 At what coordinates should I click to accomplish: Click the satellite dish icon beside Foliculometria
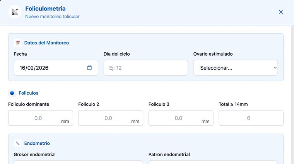(15, 12)
